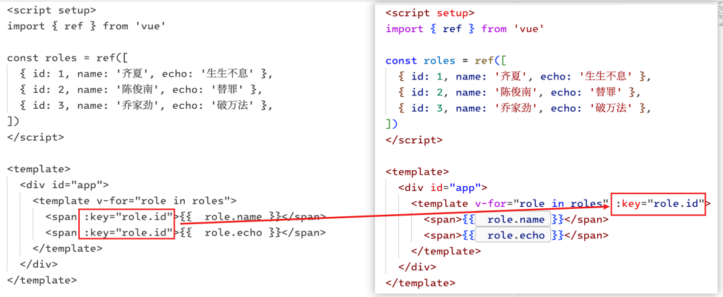The width and height of the screenshot is (723, 297).
Task: Click the import ref line in plain-text code
Action: tap(86, 26)
